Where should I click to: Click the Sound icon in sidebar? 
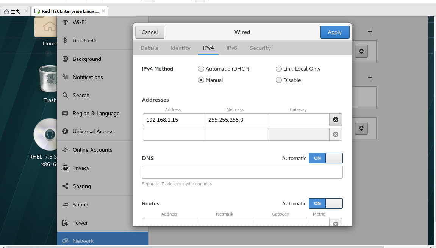pos(65,205)
